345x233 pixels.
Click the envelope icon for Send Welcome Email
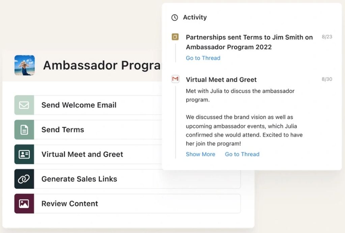[x=24, y=105]
